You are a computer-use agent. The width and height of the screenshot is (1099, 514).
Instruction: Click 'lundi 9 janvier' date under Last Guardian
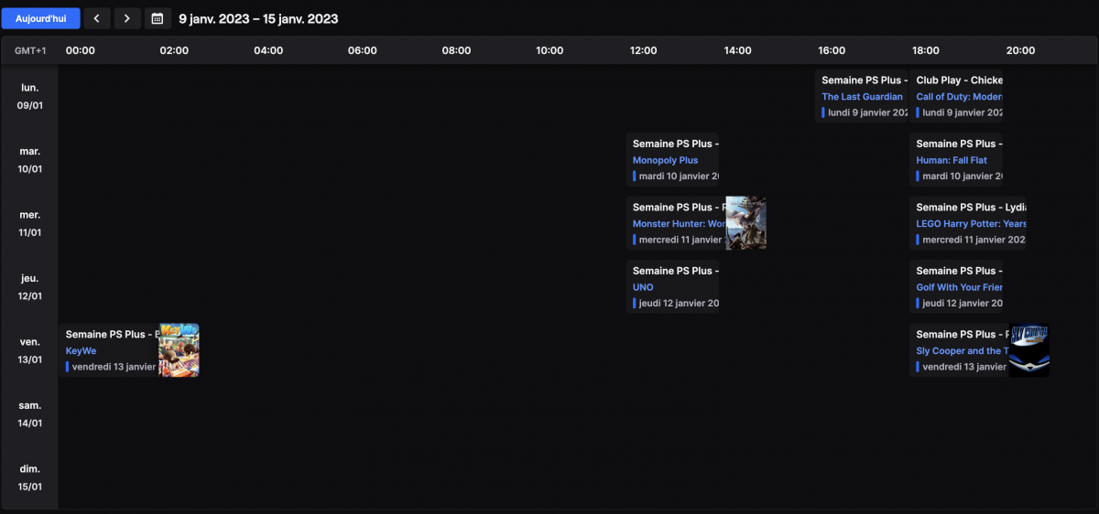[x=867, y=112]
